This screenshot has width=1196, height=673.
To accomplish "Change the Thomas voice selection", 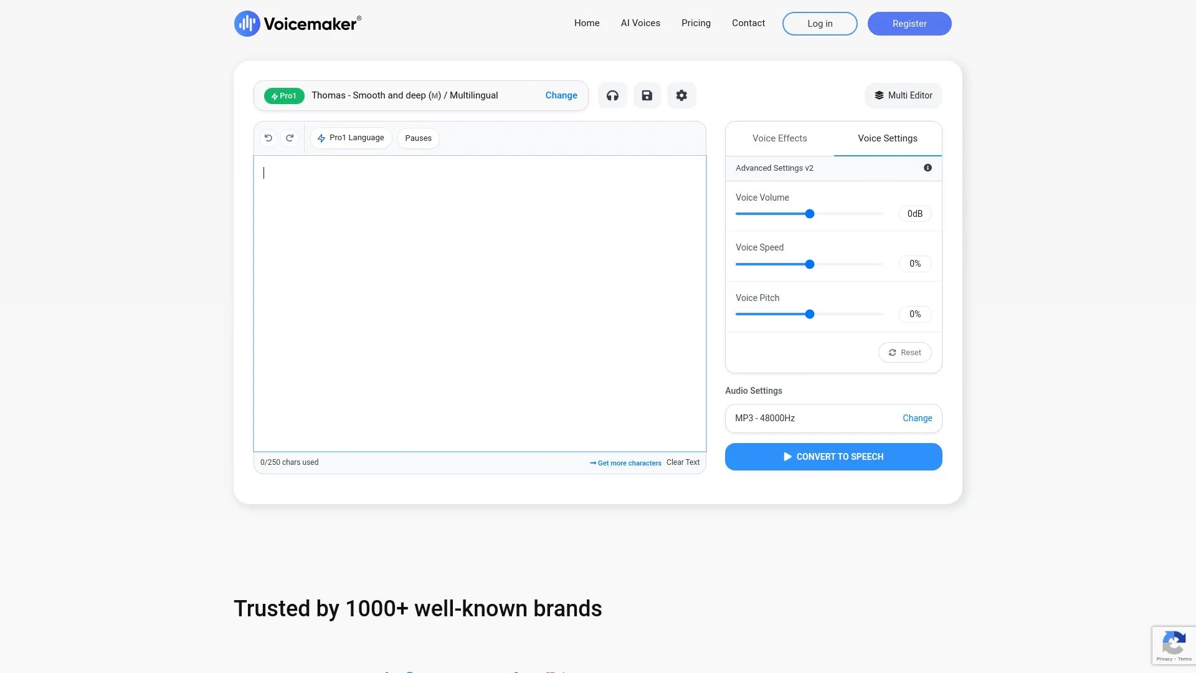I will (561, 95).
